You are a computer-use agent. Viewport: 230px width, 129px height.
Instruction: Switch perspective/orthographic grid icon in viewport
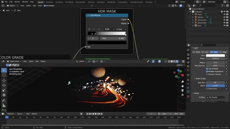point(183,95)
